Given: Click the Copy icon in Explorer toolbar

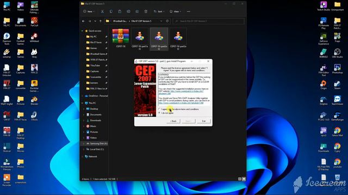Looking at the screenshot, I should 111,11.
